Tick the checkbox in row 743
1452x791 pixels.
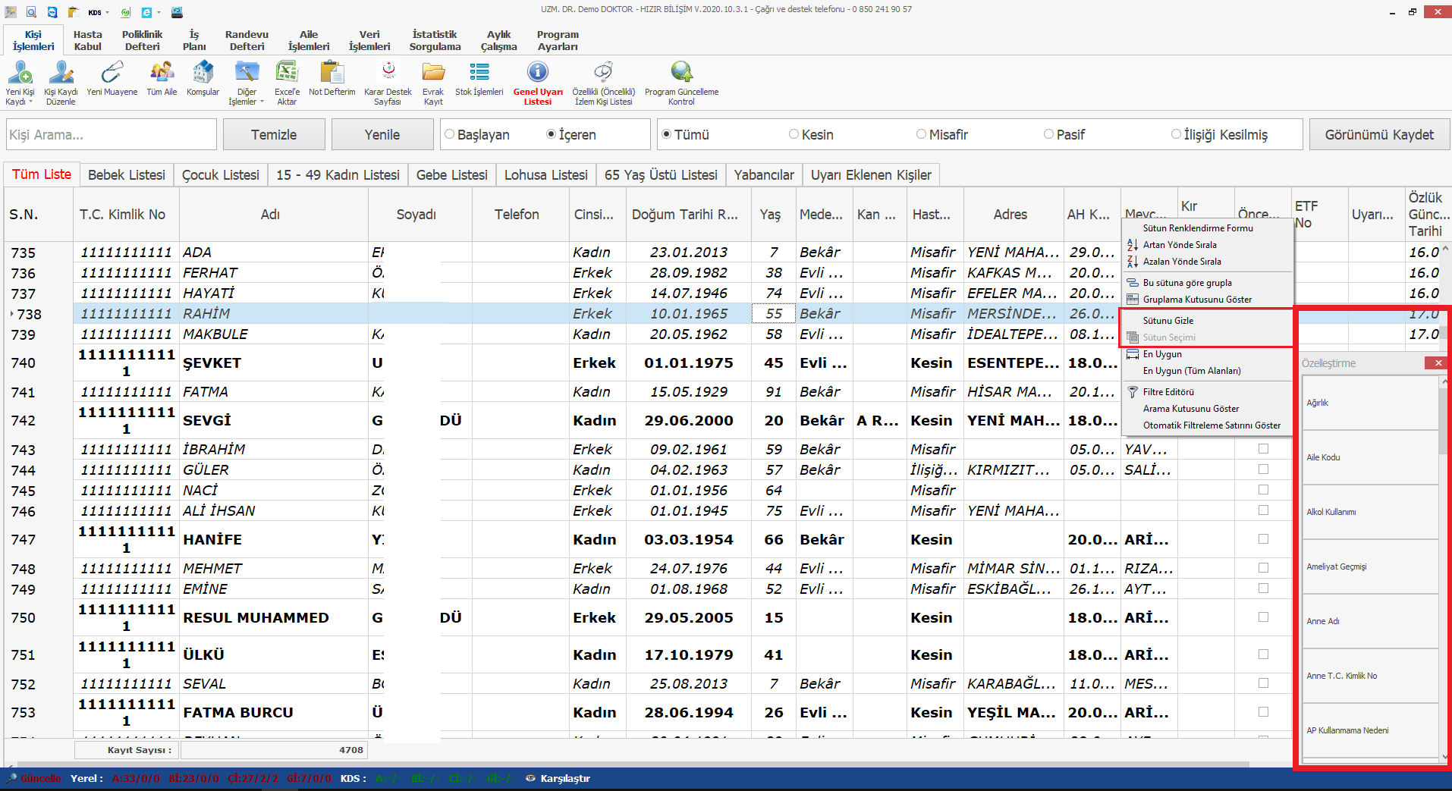pyautogui.click(x=1263, y=449)
